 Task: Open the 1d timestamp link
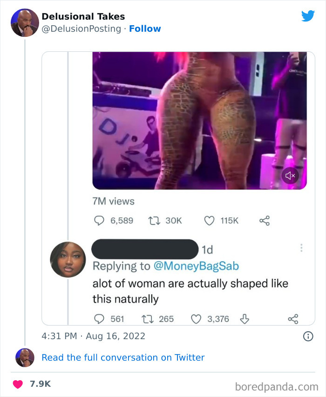pyautogui.click(x=207, y=250)
